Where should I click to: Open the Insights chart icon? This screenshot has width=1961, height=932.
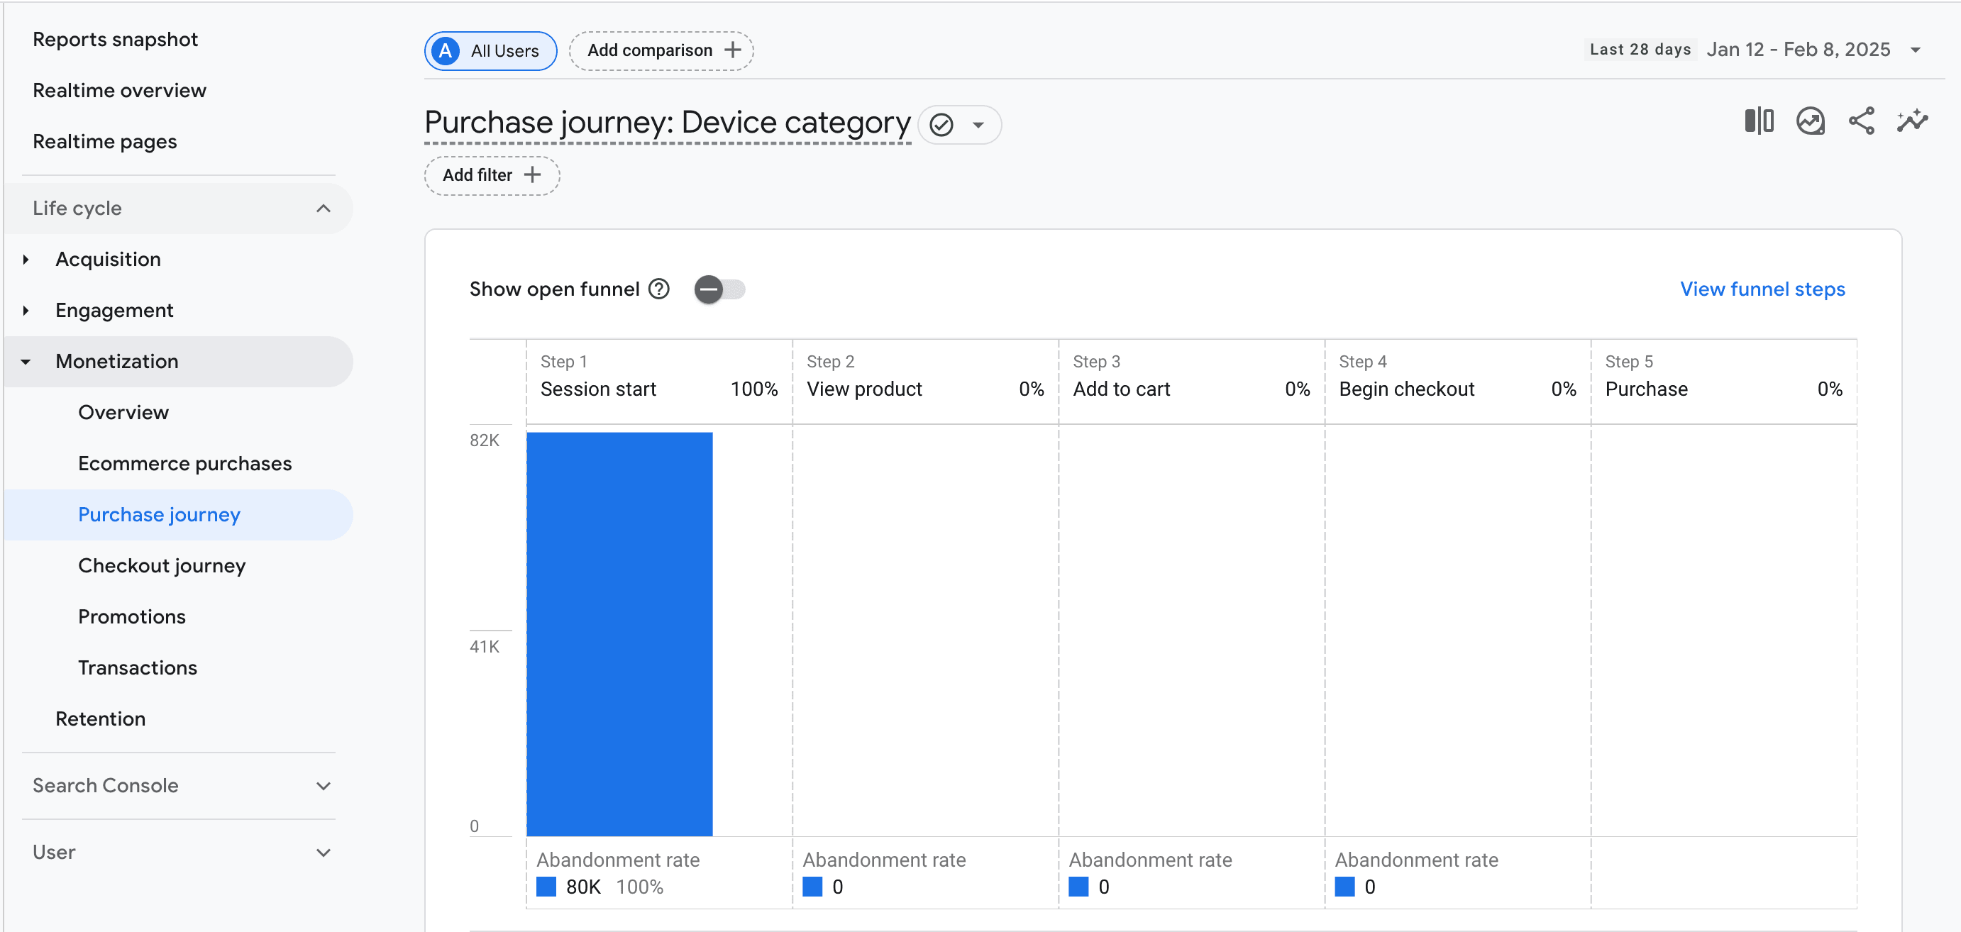(x=1811, y=121)
